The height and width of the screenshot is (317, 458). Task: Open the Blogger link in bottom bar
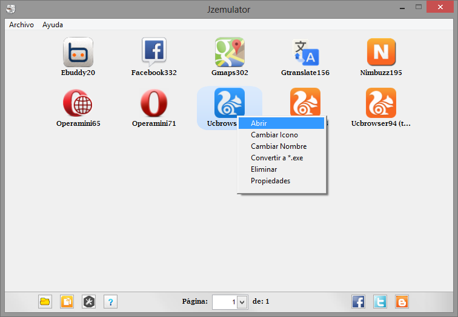[x=402, y=301]
